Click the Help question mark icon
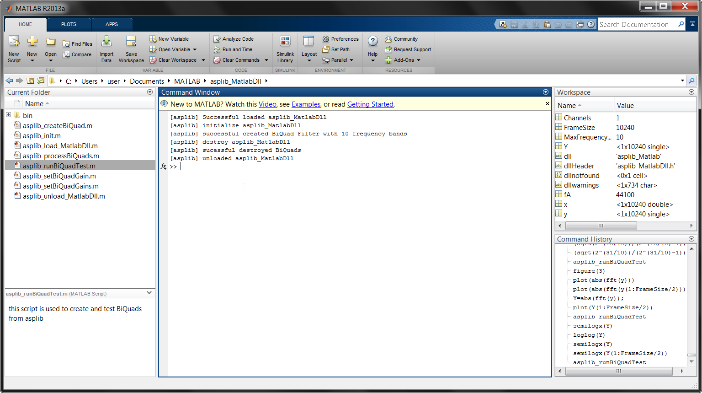The width and height of the screenshot is (702, 393). (373, 41)
